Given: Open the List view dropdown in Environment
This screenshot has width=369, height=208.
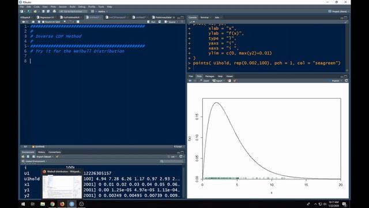Looking at the screenshot, I should [172, 157].
